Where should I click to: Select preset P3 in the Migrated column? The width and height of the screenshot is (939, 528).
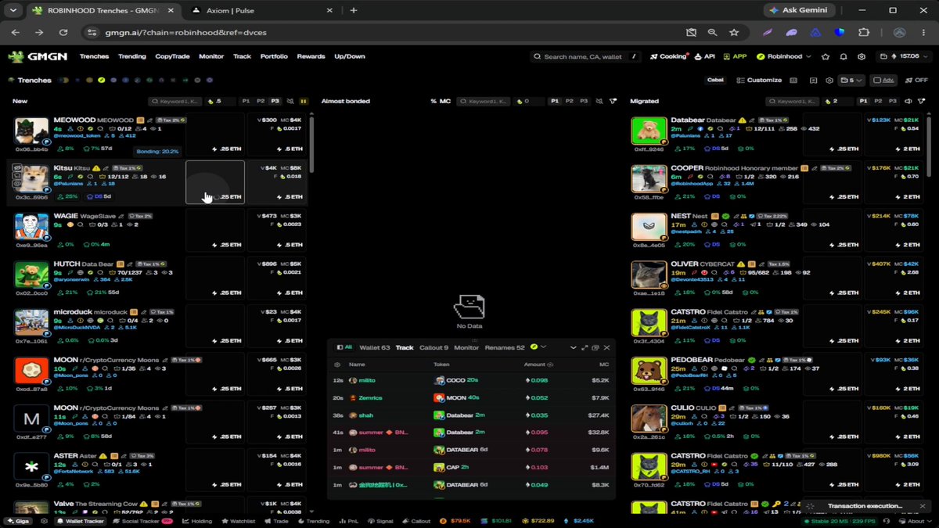click(893, 101)
